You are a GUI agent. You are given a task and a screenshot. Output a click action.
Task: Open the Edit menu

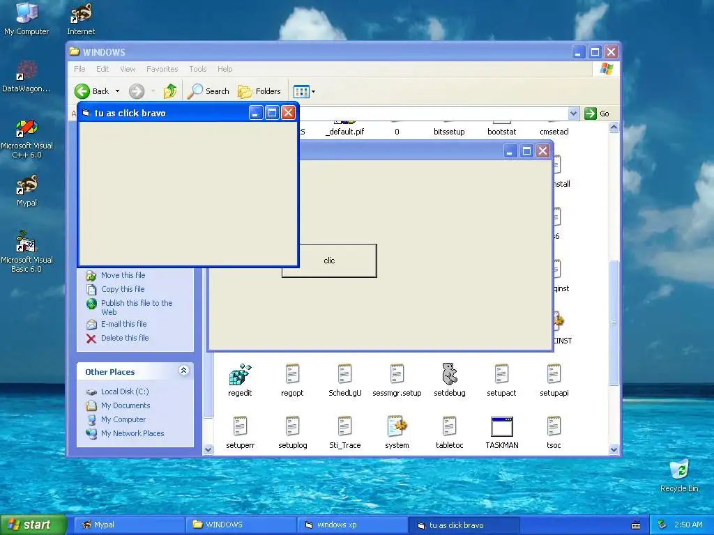click(x=102, y=69)
